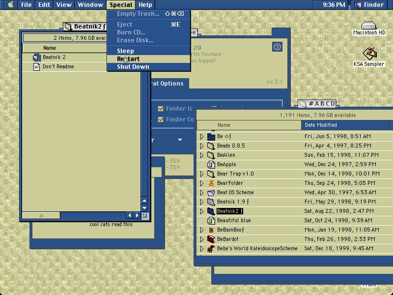Screen dimensions: 393x295
Task: Select the Macintosh HD disk icon
Action: tap(369, 26)
